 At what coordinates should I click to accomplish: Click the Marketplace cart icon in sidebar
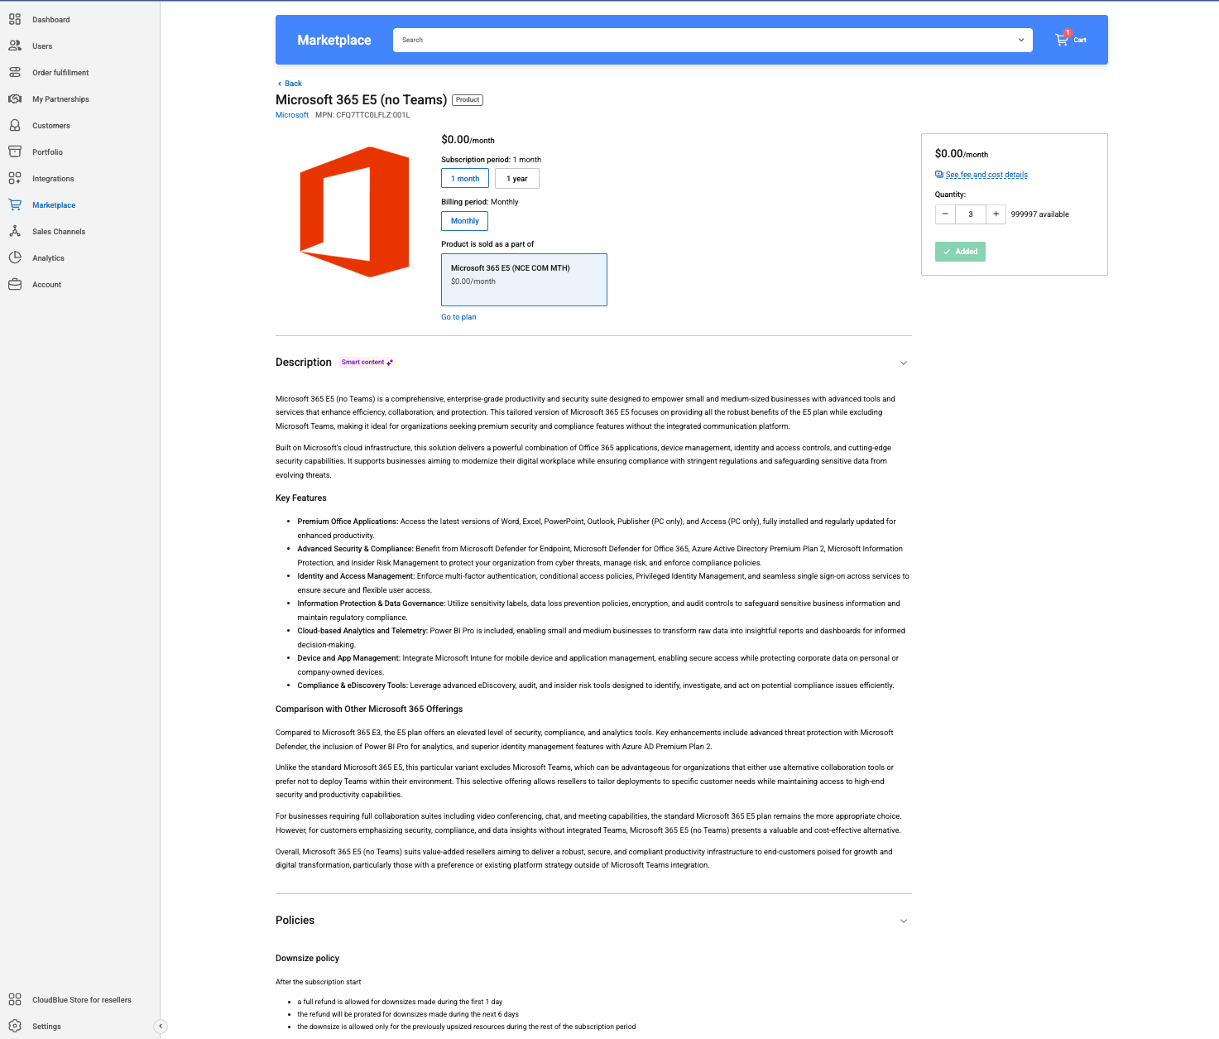click(x=15, y=204)
